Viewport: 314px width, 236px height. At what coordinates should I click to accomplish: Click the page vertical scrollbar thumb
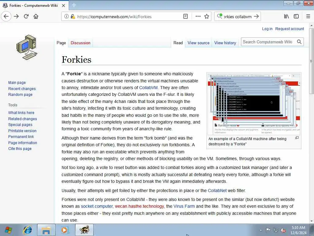tap(311, 61)
